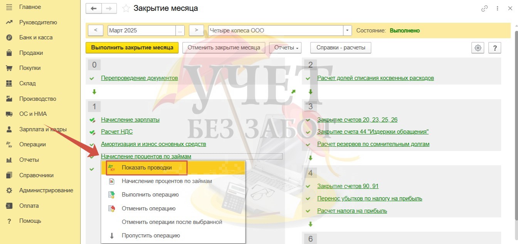Choose Отменить операцию in context menu
The width and height of the screenshot is (518, 244).
pyautogui.click(x=173, y=208)
